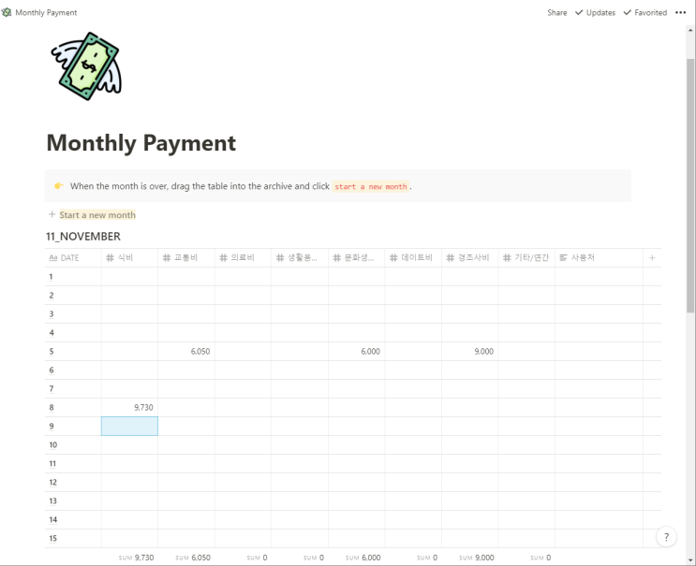Open the 기타/연간 column header menu

pyautogui.click(x=526, y=257)
